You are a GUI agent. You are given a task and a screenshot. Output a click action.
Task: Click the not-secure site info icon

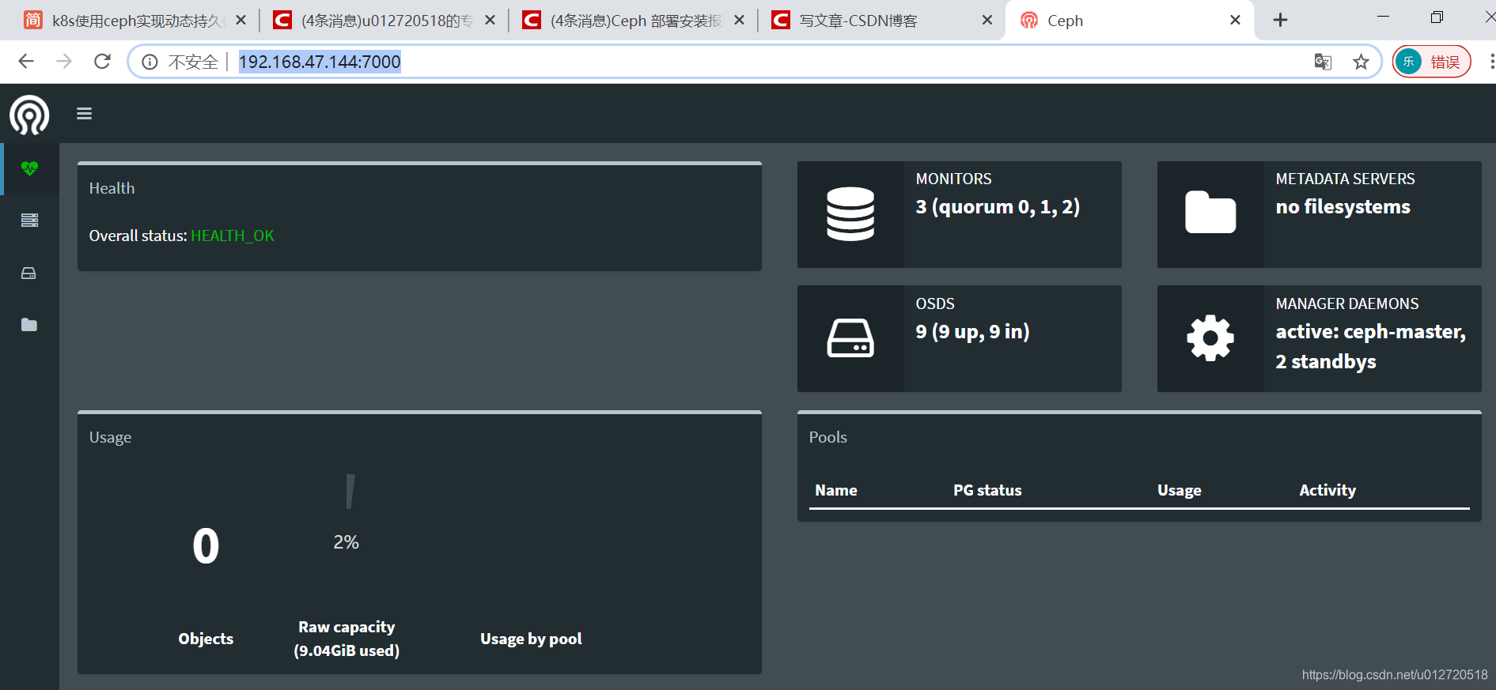(150, 62)
